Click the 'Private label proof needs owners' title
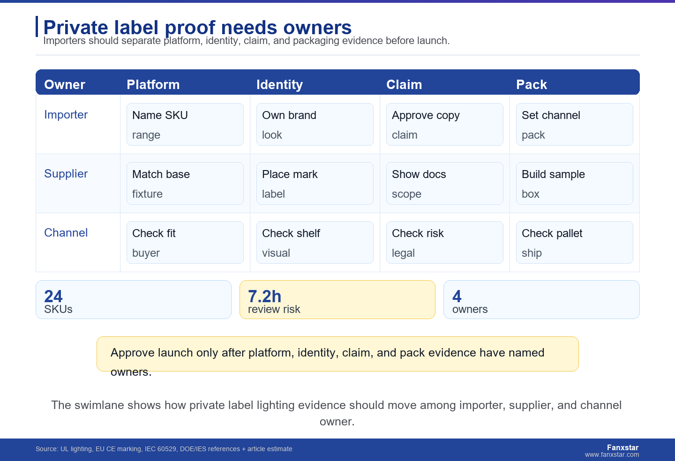Image resolution: width=675 pixels, height=461 pixels. tap(197, 27)
